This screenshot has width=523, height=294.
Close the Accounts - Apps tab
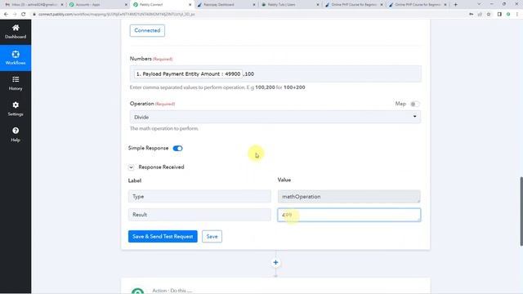(126, 5)
